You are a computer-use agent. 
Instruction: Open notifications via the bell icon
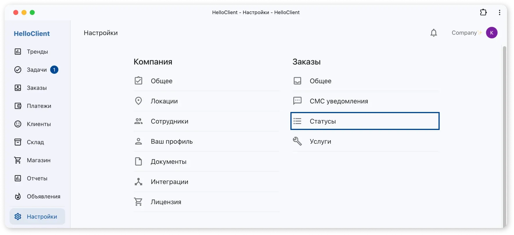coord(434,33)
